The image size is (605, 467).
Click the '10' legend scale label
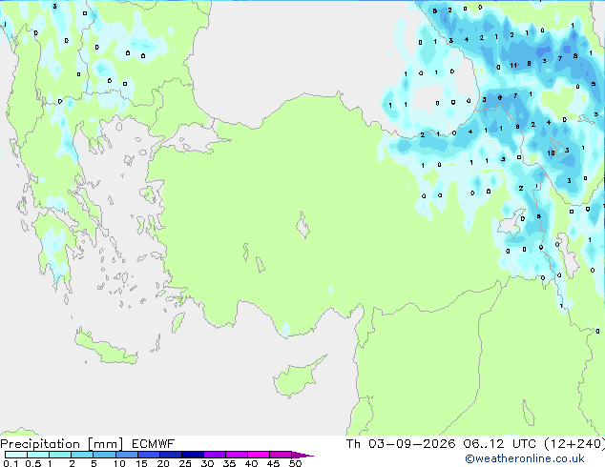click(119, 463)
